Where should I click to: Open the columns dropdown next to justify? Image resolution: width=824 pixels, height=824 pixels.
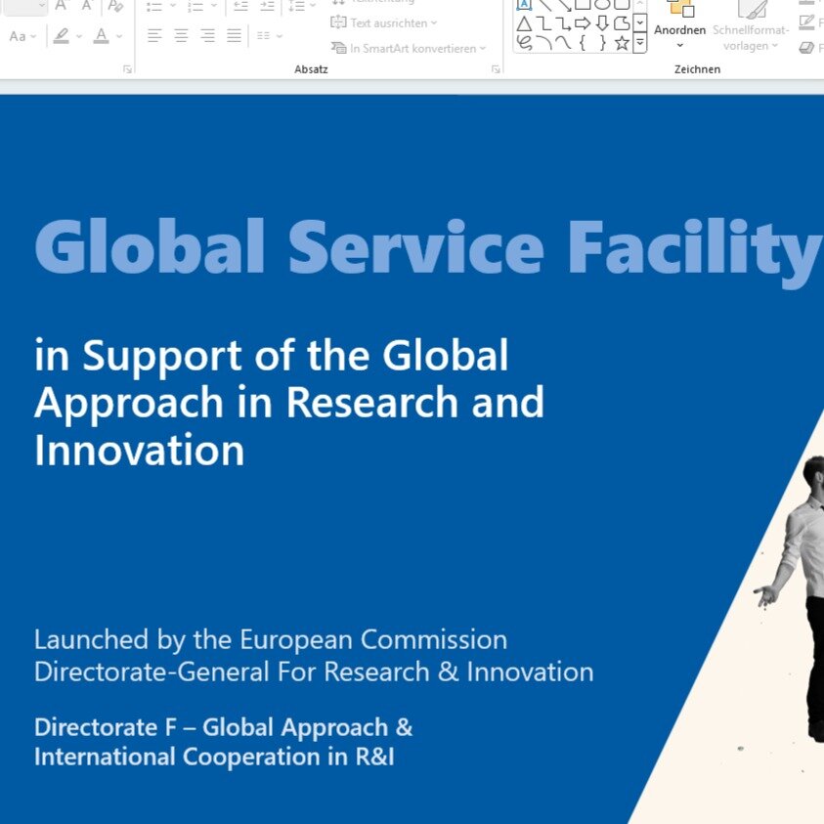pyautogui.click(x=269, y=36)
